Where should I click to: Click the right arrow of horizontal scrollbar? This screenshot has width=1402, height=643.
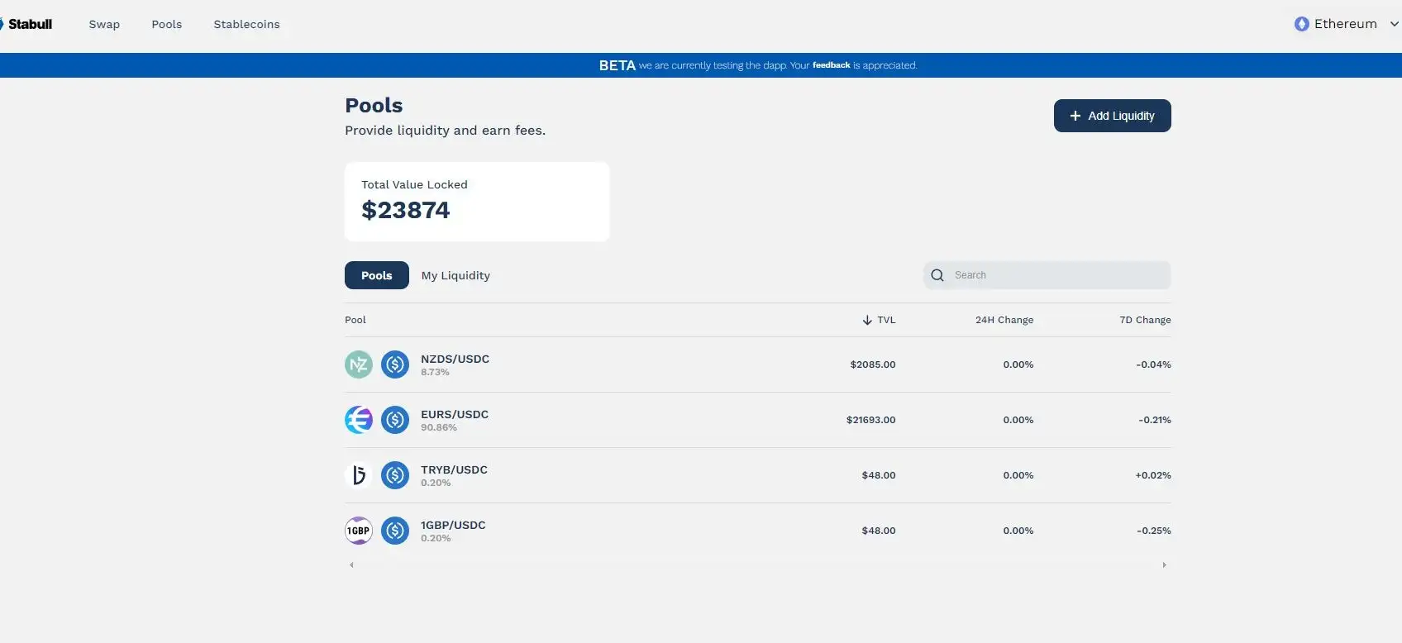(x=1164, y=565)
